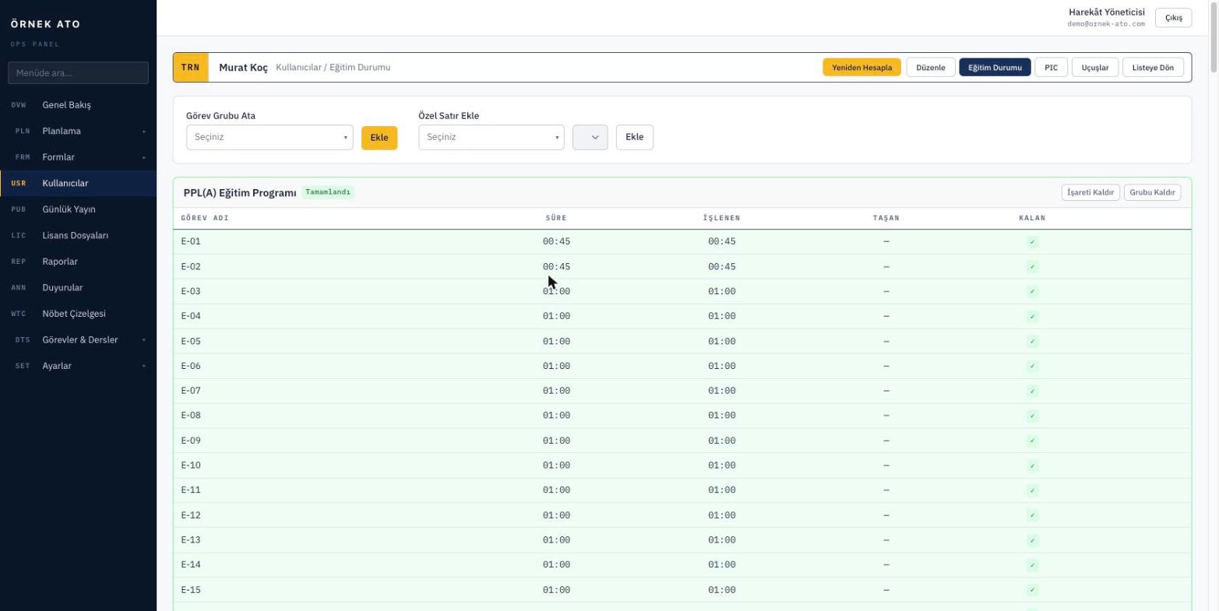Click the checkmark icon in row E-15
The image size is (1219, 611).
[1032, 591]
